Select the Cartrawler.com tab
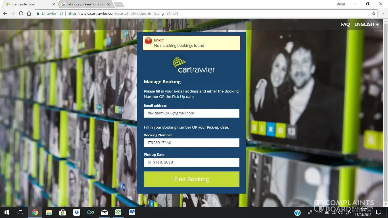388x218 pixels. tap(28, 4)
